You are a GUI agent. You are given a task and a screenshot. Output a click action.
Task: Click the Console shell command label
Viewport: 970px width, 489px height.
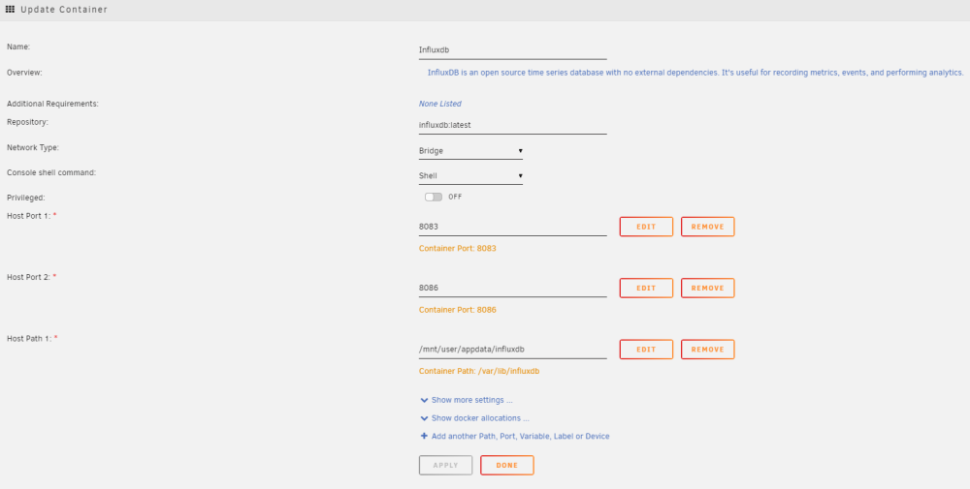(x=51, y=173)
